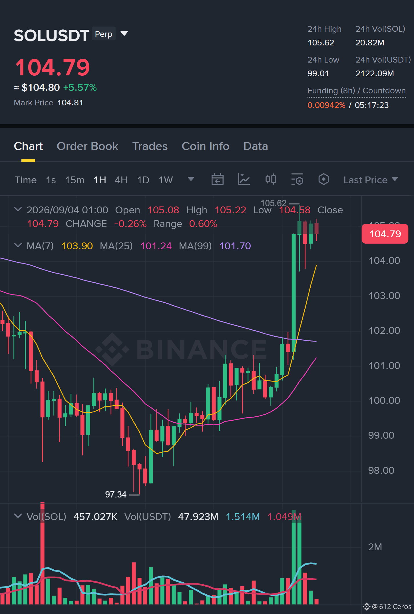Viewport: 414px width, 614px height.
Task: Select the 15m interval
Action: [x=75, y=180]
